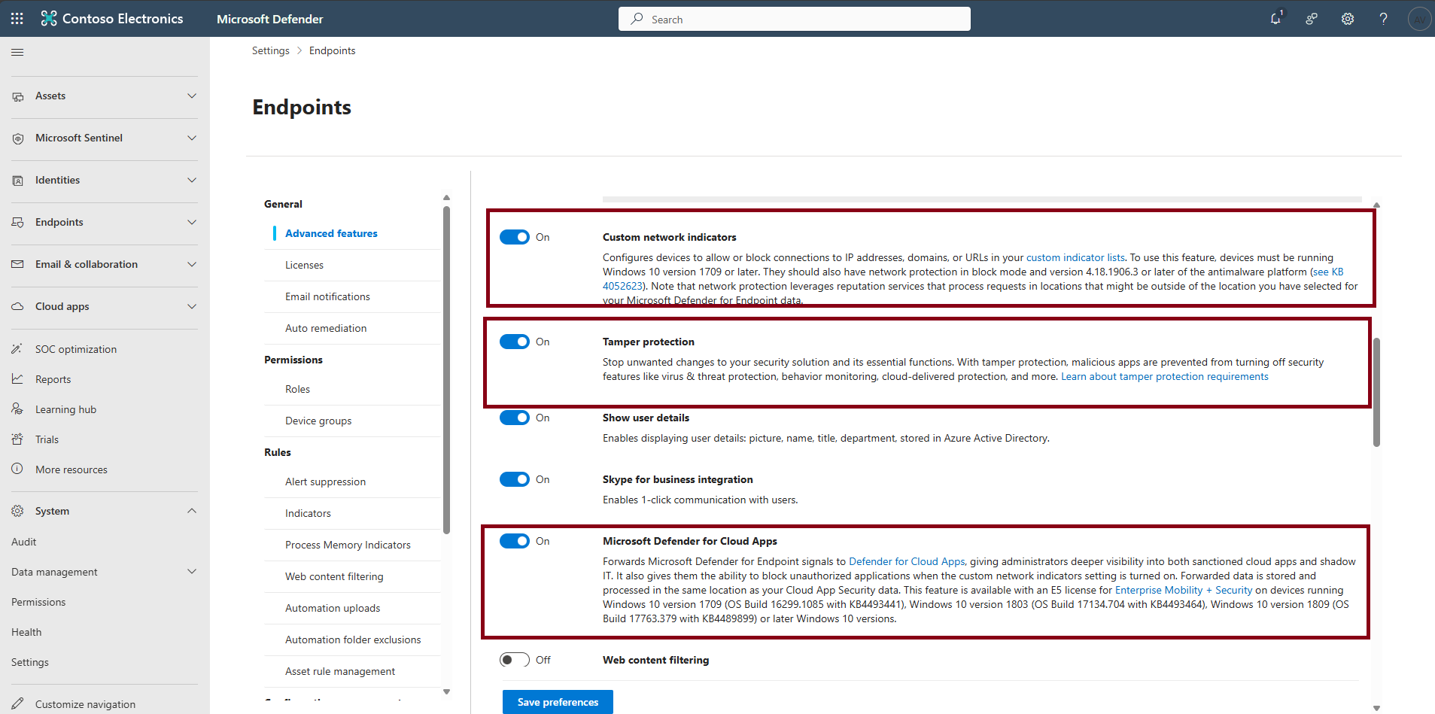Open the Enterprise Mobility + Security link
This screenshot has width=1435, height=714.
pyautogui.click(x=1184, y=590)
